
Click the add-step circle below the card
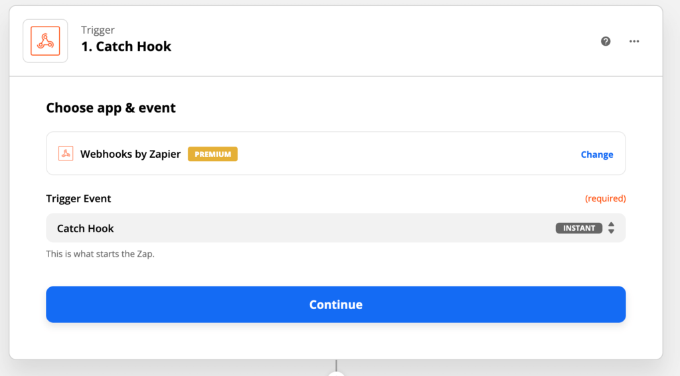[337, 374]
